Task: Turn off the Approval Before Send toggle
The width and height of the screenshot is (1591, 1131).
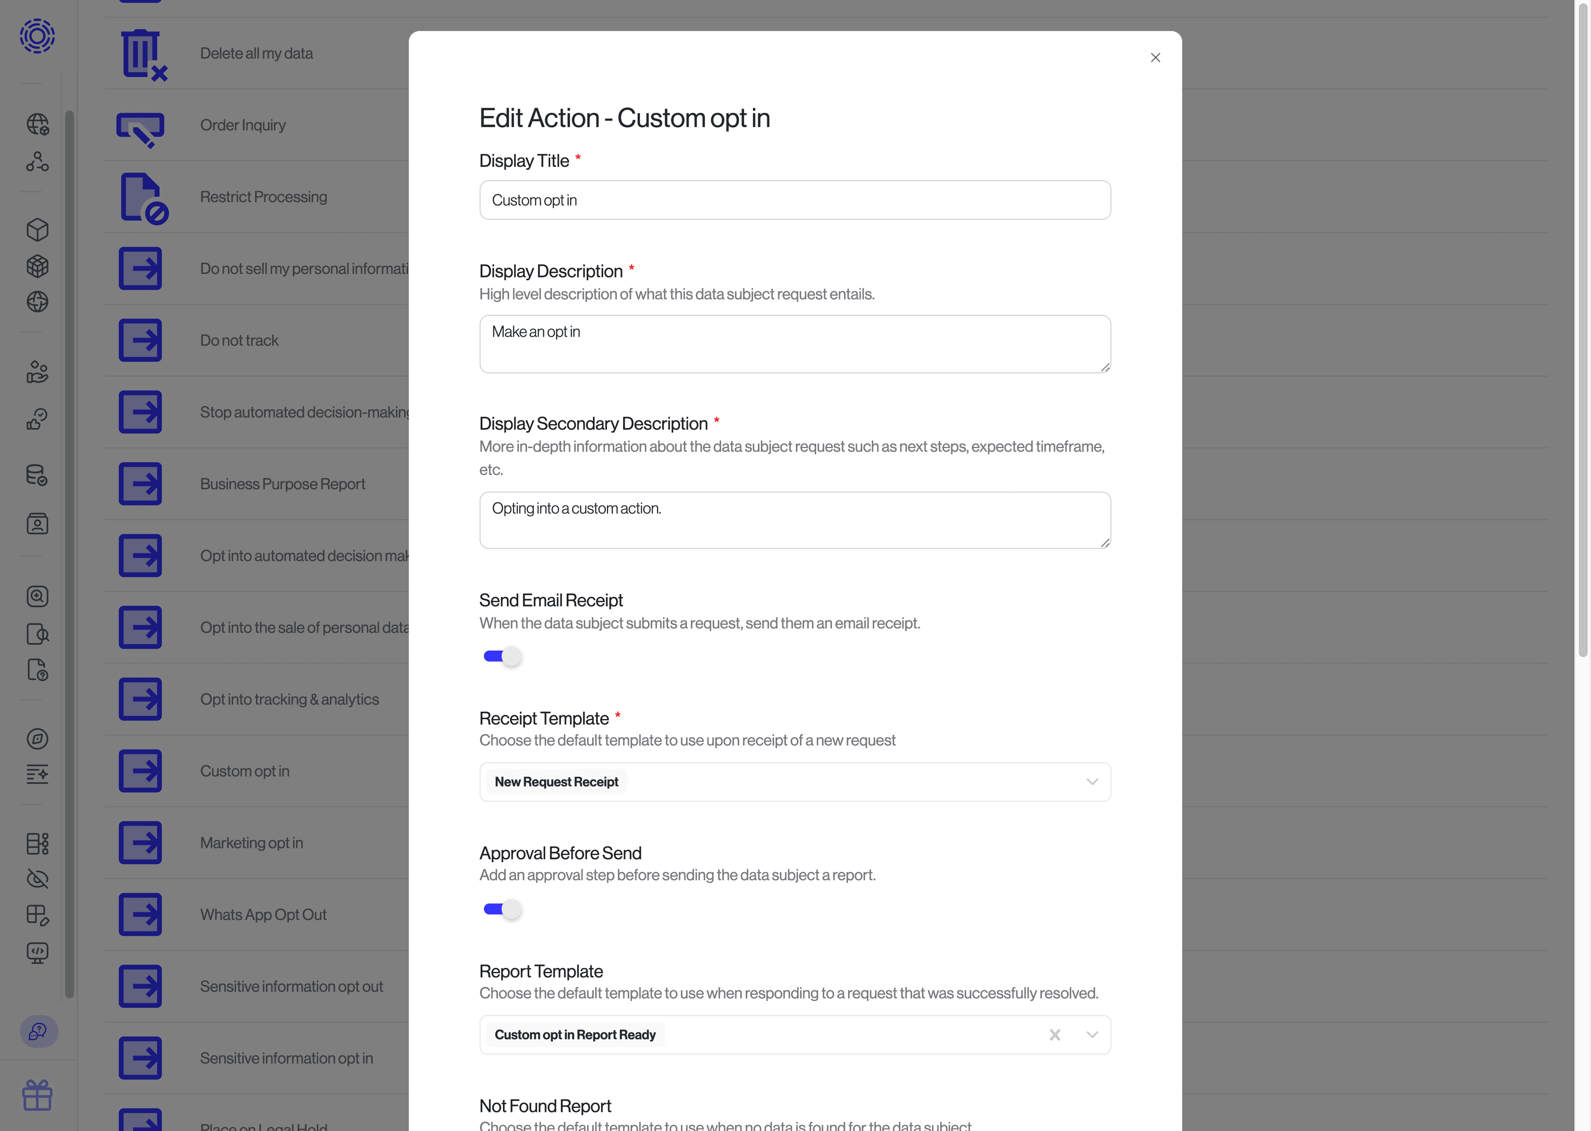Action: (x=502, y=909)
